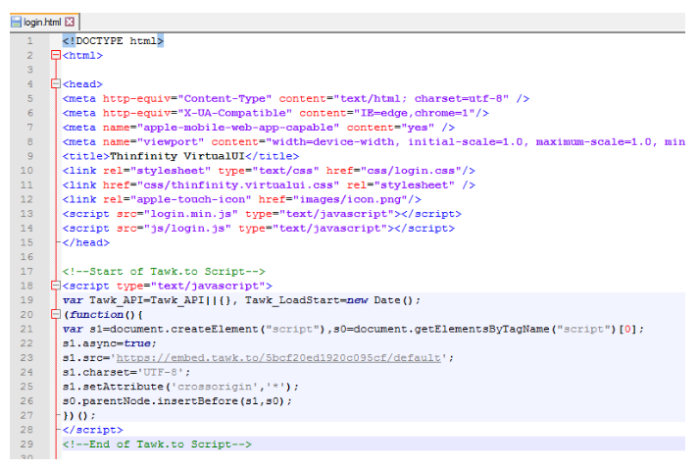
Task: Click the closing </head> tag line
Action: point(86,242)
